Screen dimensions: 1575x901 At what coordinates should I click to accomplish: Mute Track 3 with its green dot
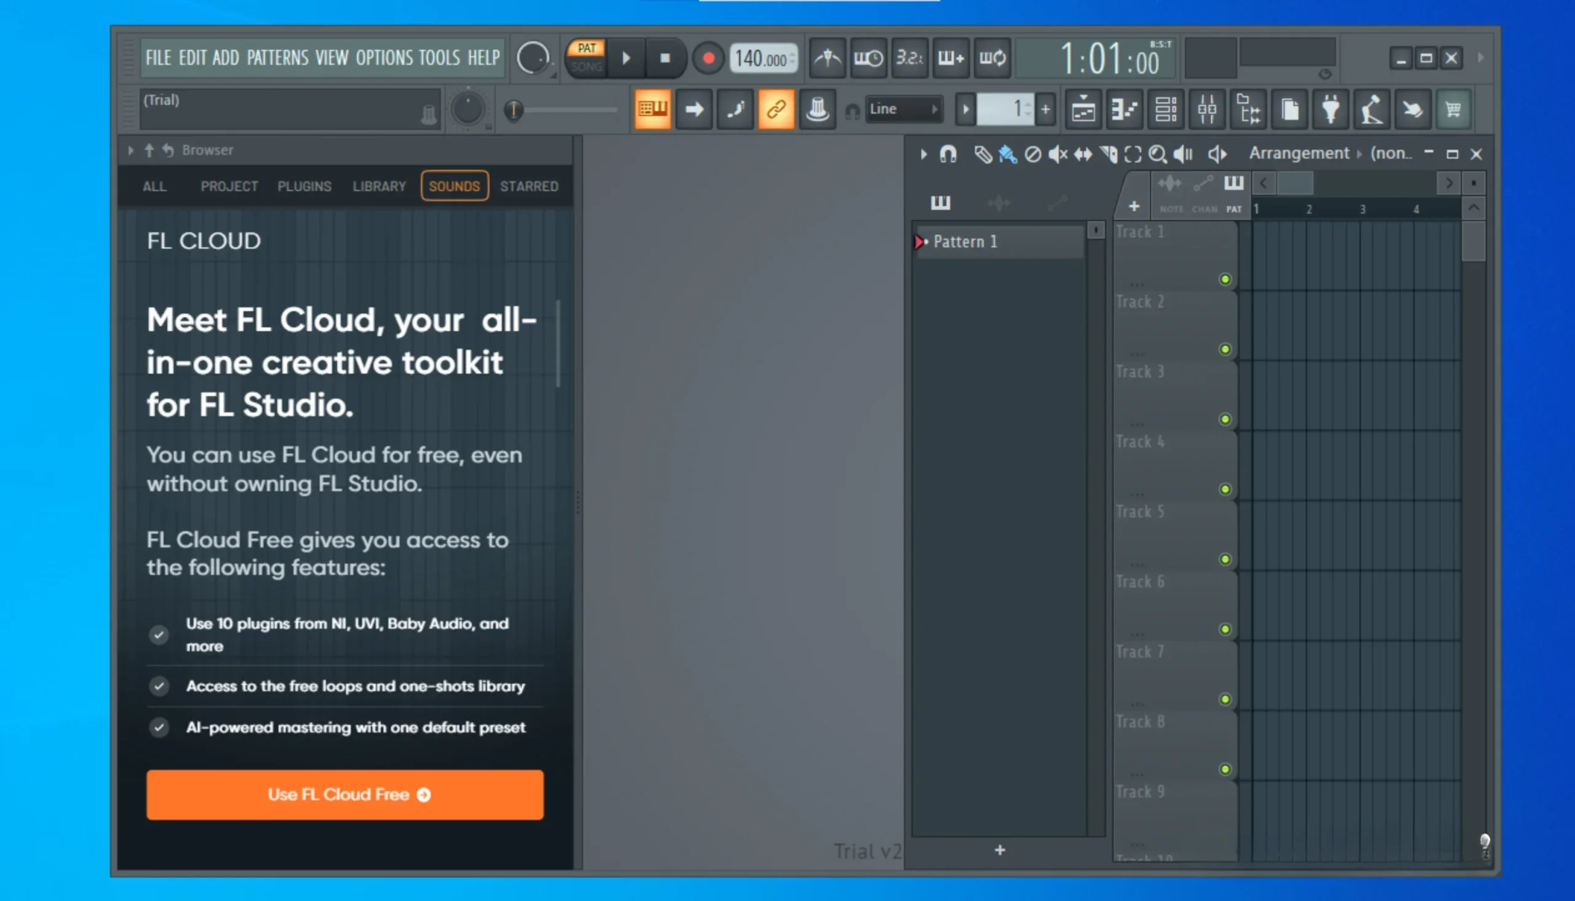click(1225, 419)
